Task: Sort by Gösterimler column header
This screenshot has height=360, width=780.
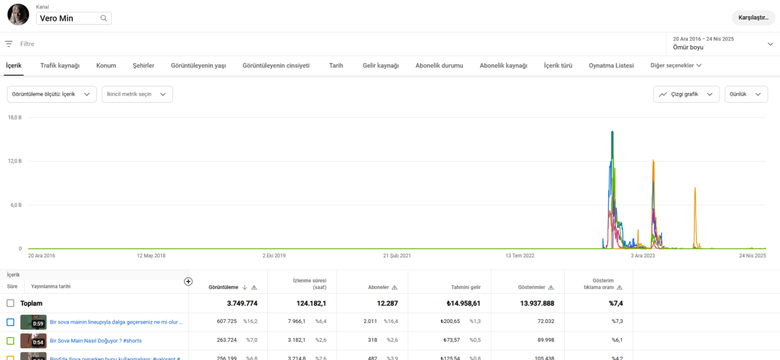Action: click(x=530, y=287)
